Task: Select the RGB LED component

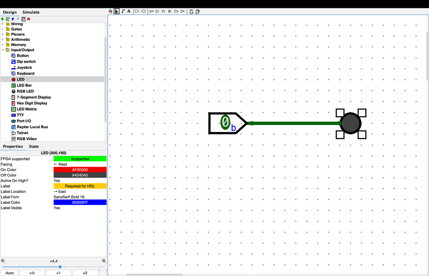Action: tap(25, 91)
